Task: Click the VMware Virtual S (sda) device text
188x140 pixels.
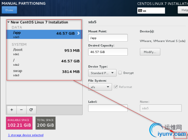Action: 162,41
